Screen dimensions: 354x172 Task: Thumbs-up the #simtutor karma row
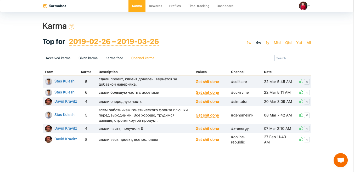(301, 101)
